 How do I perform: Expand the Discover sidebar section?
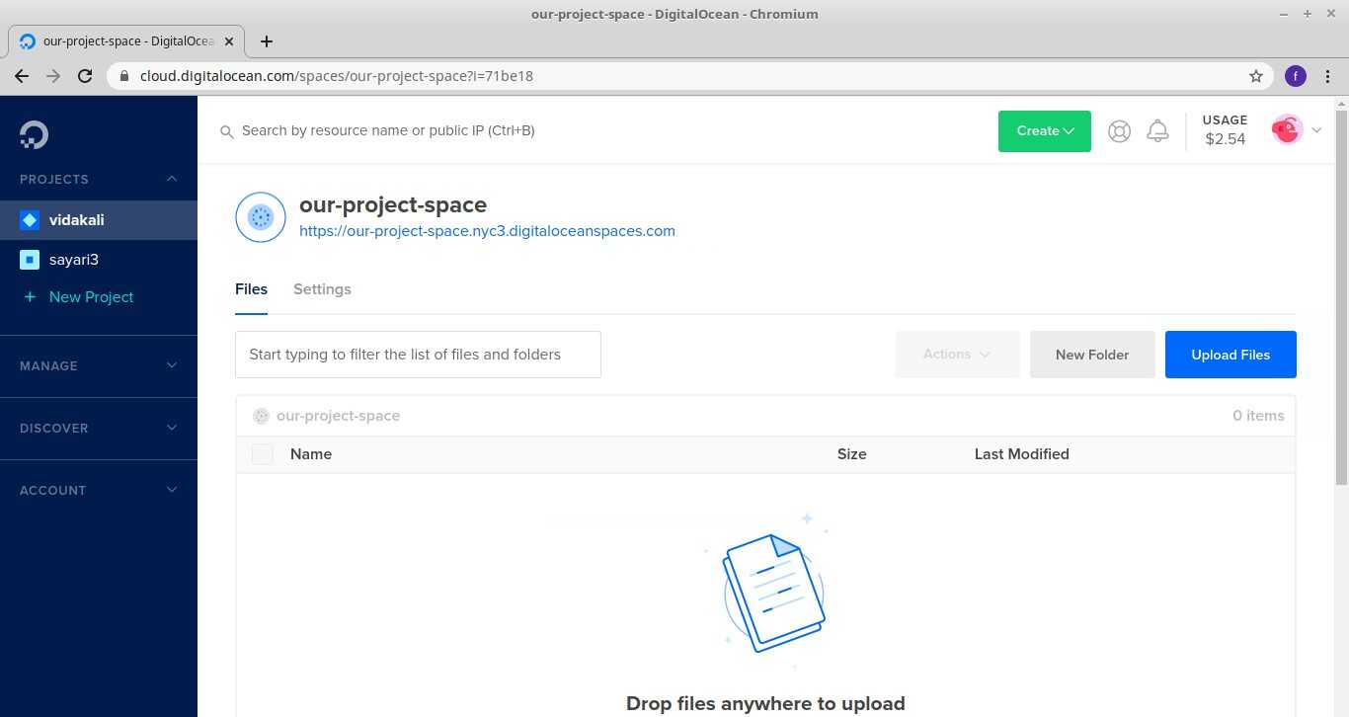(99, 428)
